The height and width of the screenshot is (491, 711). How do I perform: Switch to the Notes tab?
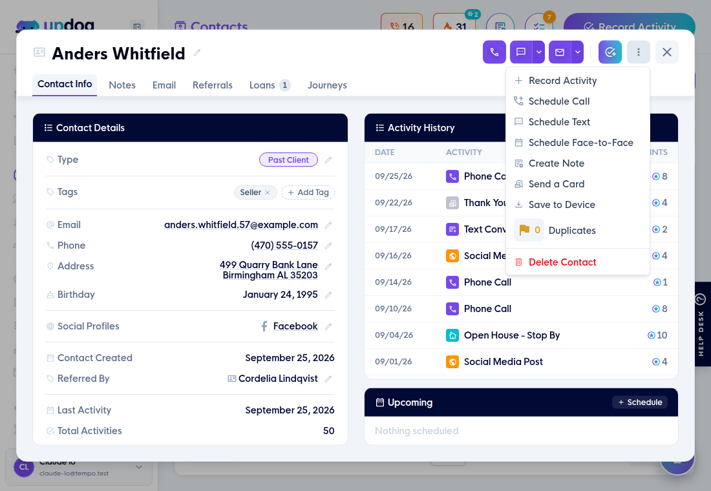click(122, 85)
